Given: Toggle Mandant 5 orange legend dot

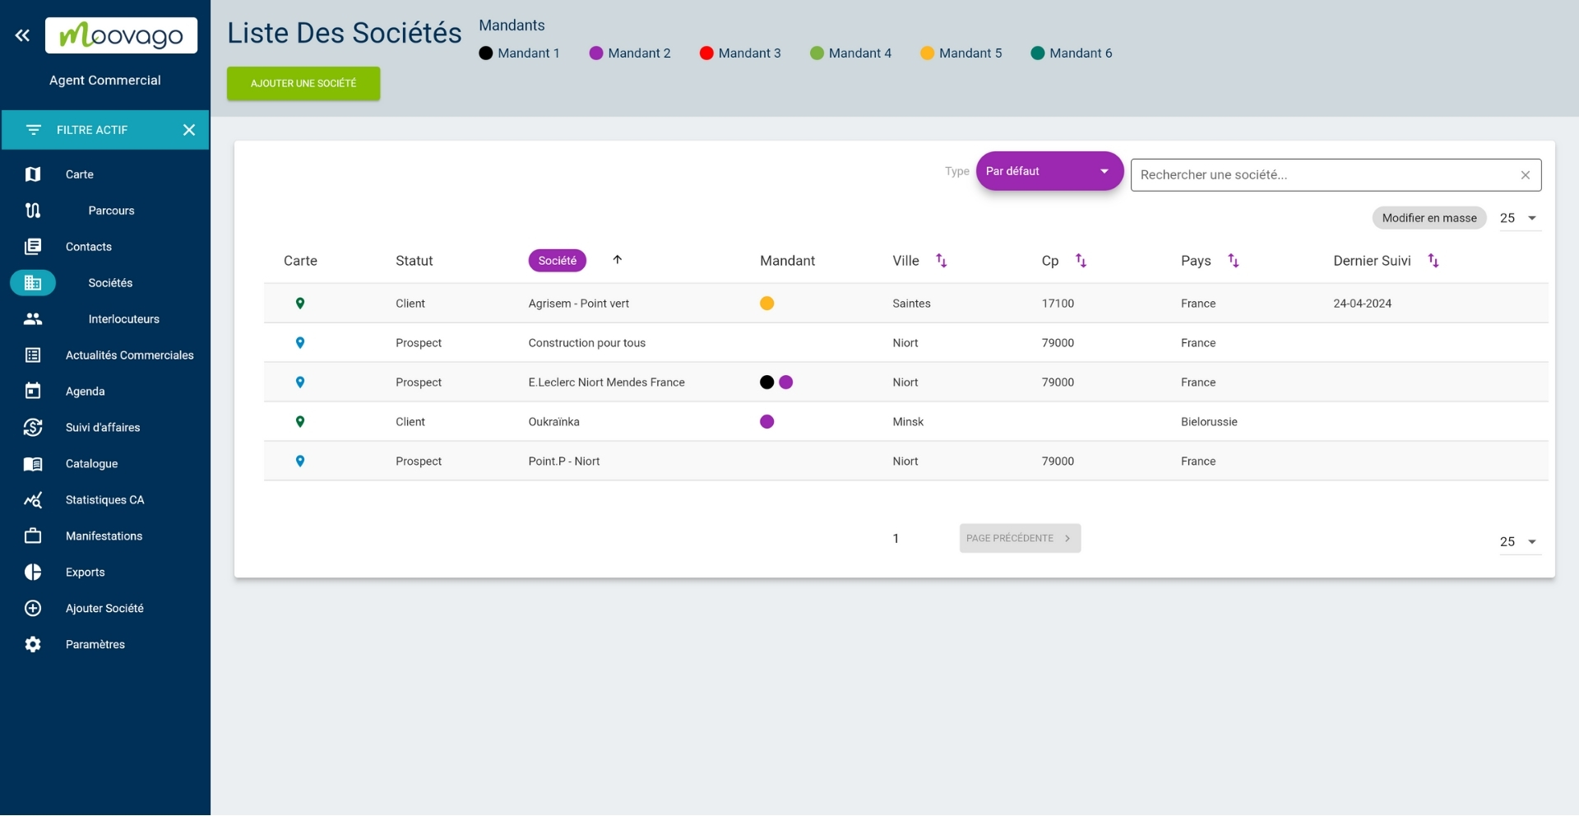Looking at the screenshot, I should 927,53.
